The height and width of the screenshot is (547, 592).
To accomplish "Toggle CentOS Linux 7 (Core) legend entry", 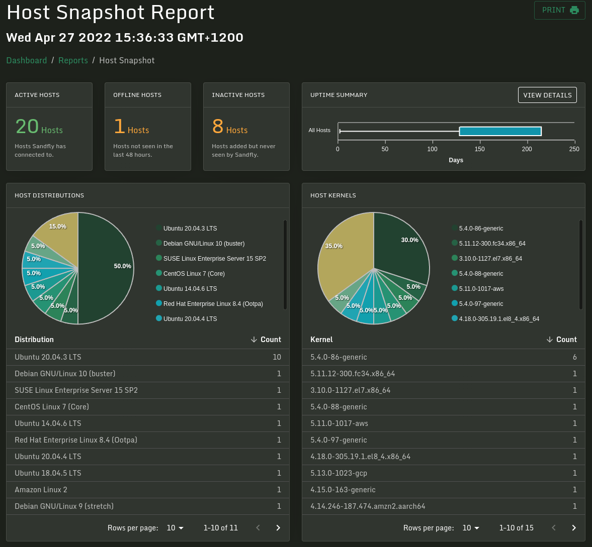I will 191,274.
